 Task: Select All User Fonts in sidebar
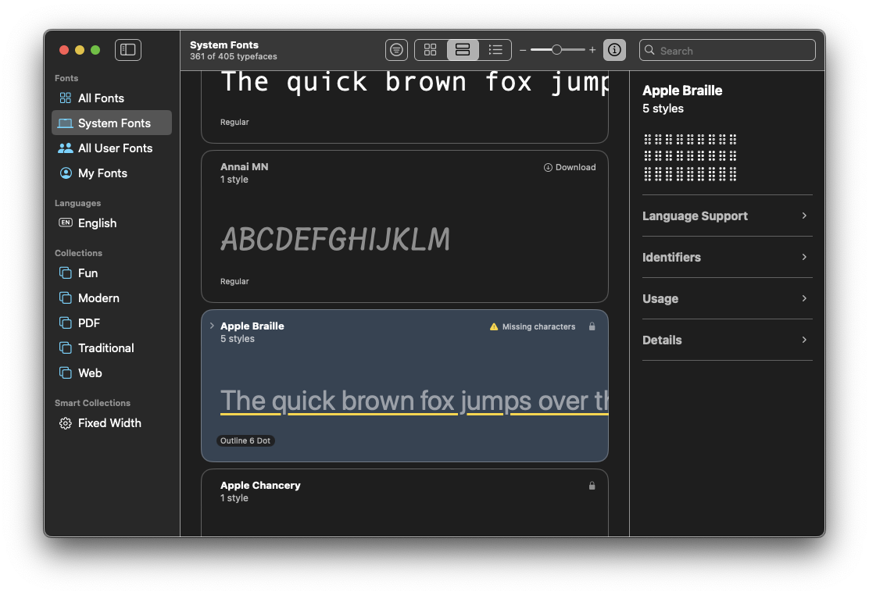(x=112, y=148)
